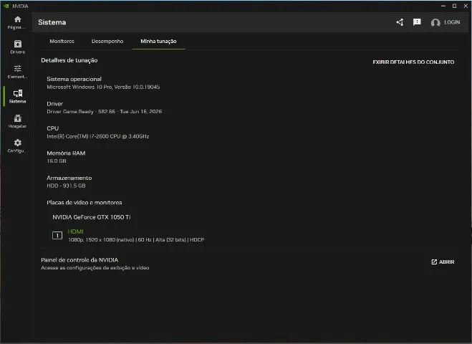The image size is (472, 344).
Task: Click EXIBIR DETALHES DO CONJUNTO
Action: pyautogui.click(x=413, y=62)
